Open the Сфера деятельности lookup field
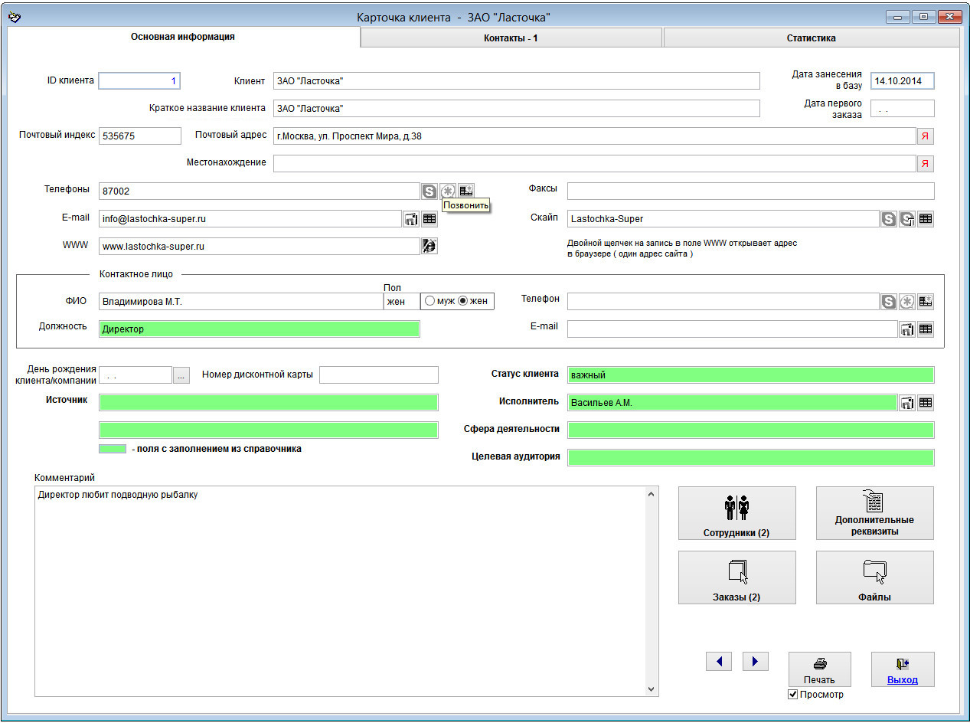Viewport: 970px width, 723px height. (x=750, y=430)
